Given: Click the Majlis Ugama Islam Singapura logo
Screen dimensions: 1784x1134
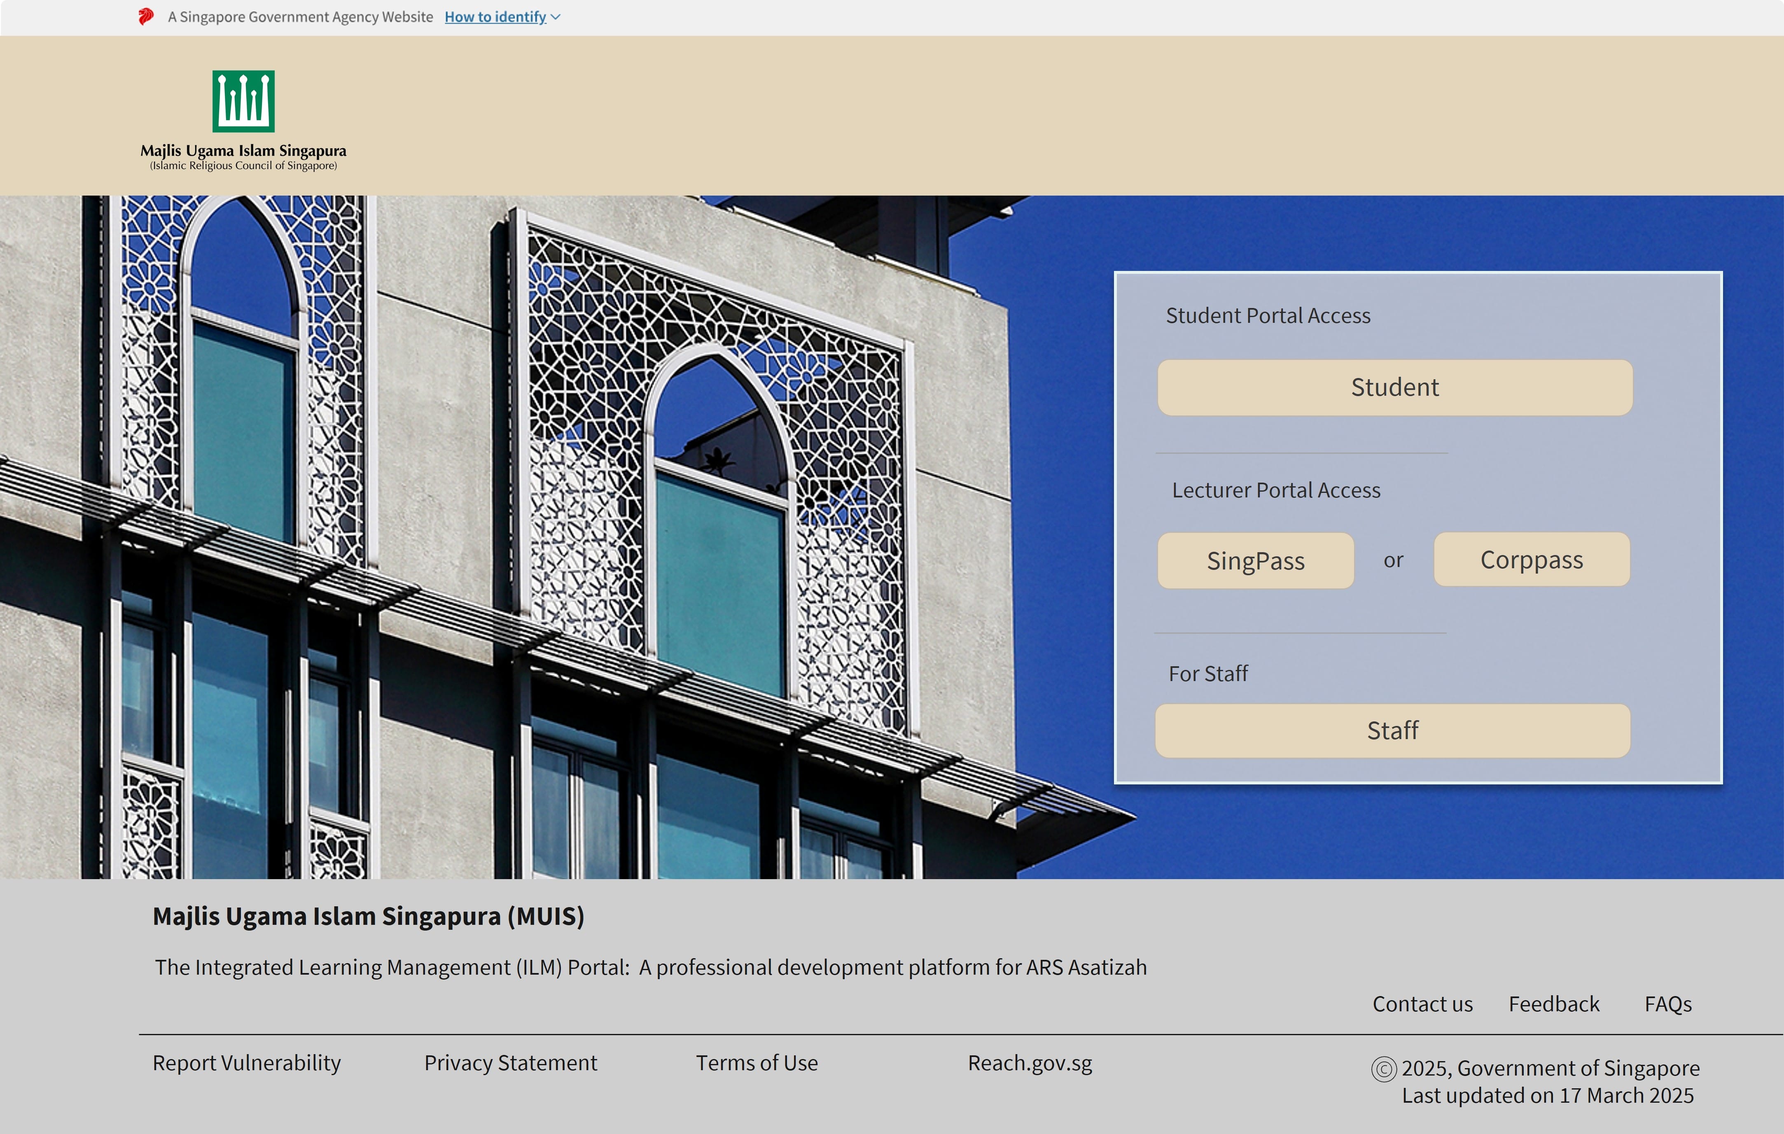Looking at the screenshot, I should [x=245, y=119].
